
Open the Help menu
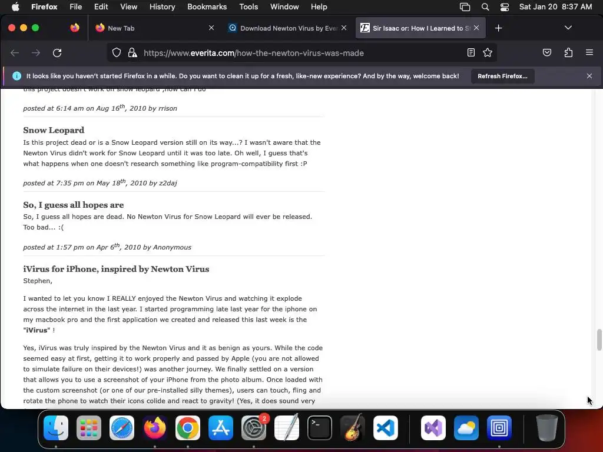tap(319, 6)
